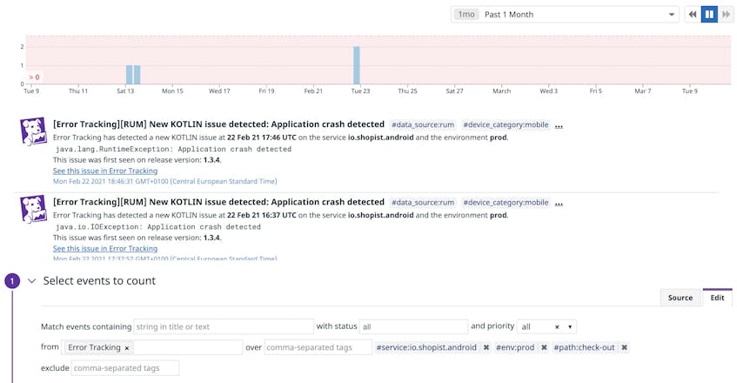Focus the 'exclude' comma-separated tags field
Screen dimensions: 737x383
[125, 368]
